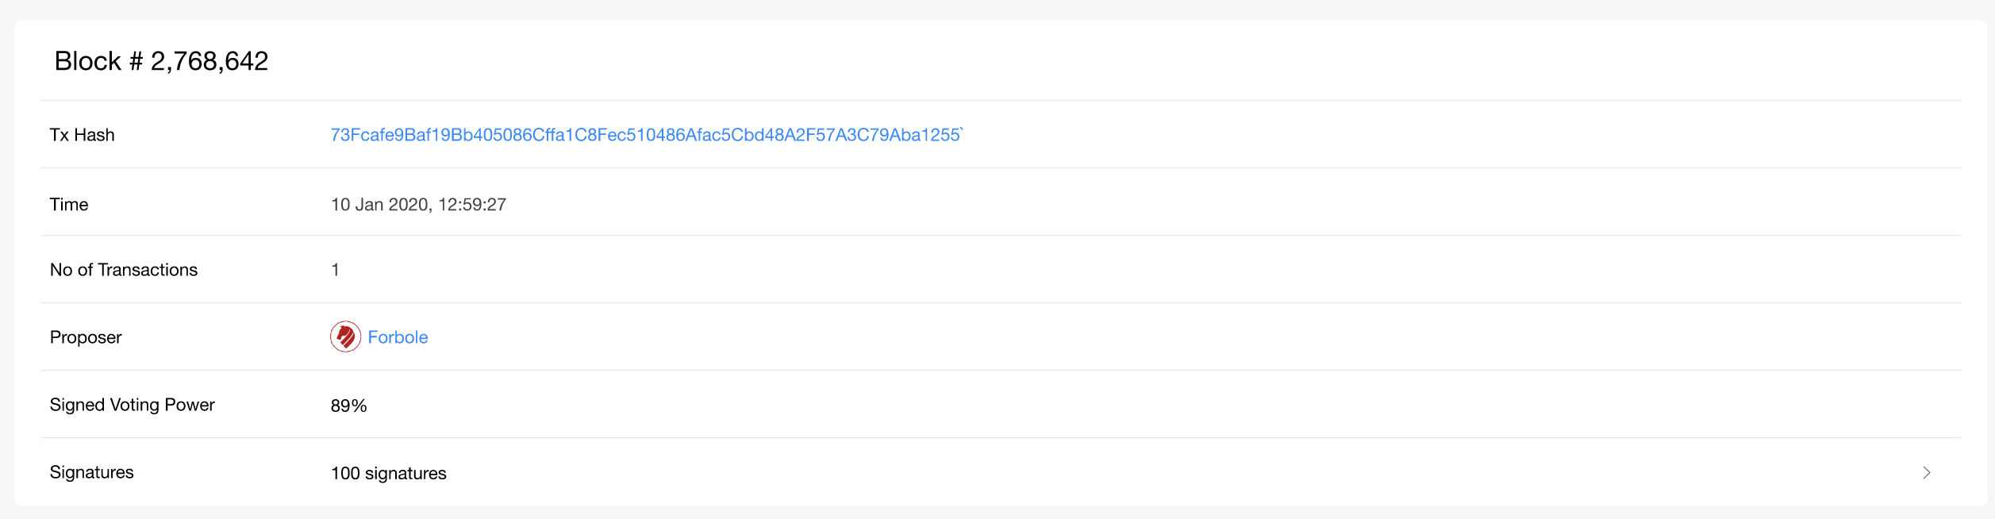Click the Forbole validator avatar icon
The width and height of the screenshot is (1995, 519).
[345, 336]
